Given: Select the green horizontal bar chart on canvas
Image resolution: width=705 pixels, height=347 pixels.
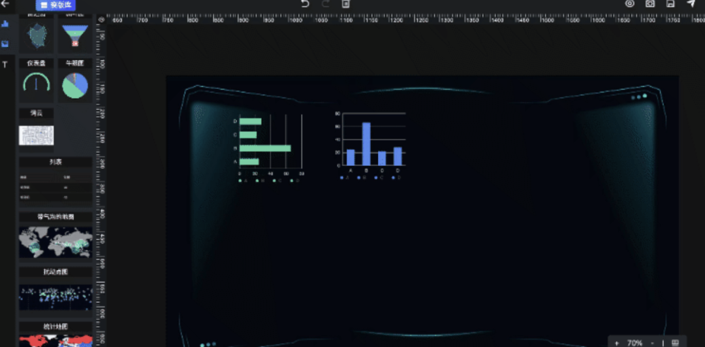Looking at the screenshot, I should coord(268,148).
